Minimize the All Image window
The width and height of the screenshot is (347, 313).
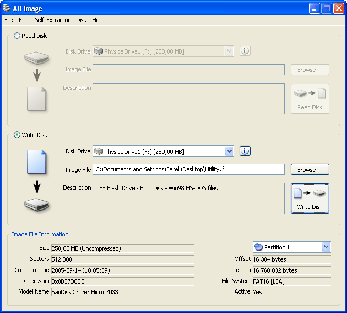point(315,8)
